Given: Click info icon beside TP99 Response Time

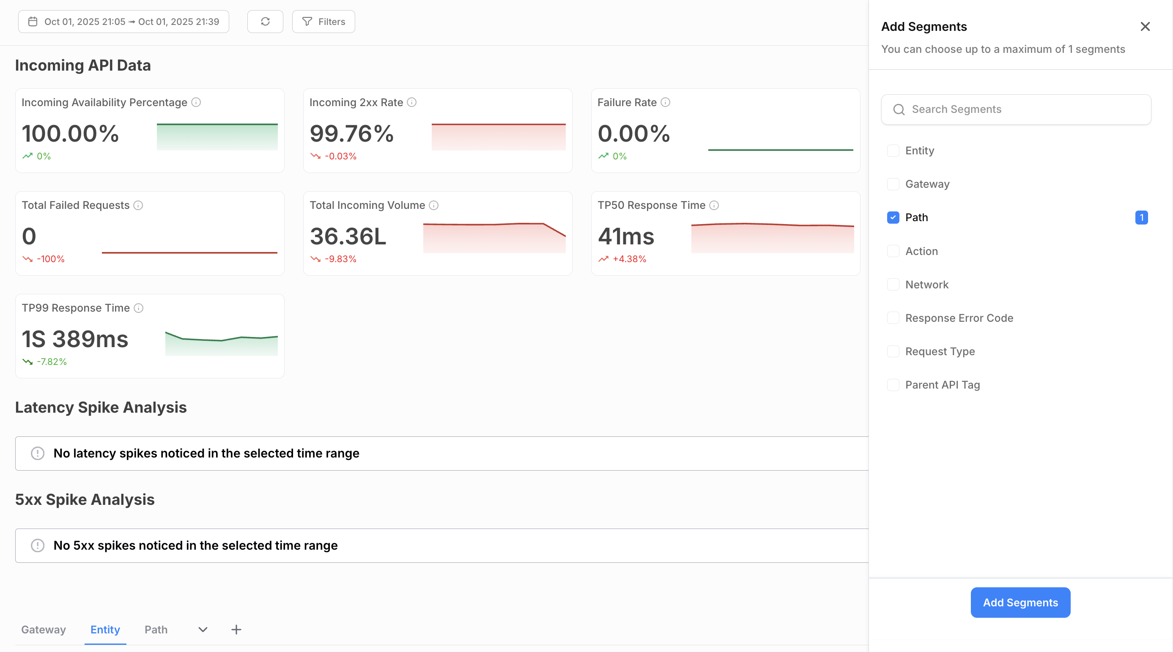Looking at the screenshot, I should (x=138, y=308).
